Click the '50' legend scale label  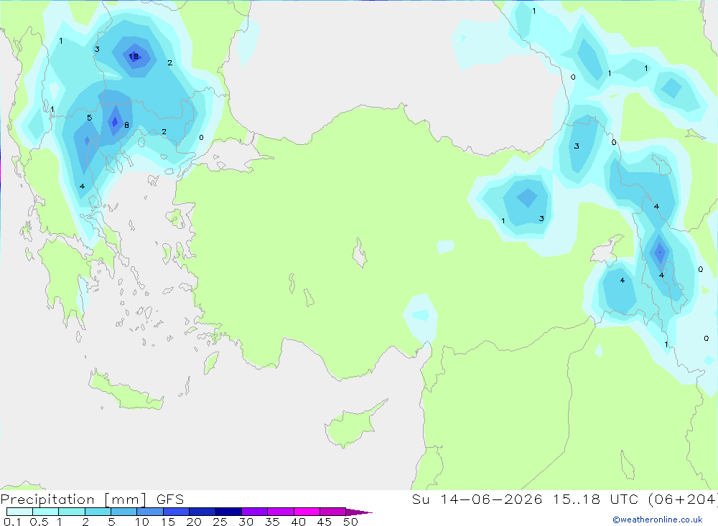pyautogui.click(x=350, y=522)
